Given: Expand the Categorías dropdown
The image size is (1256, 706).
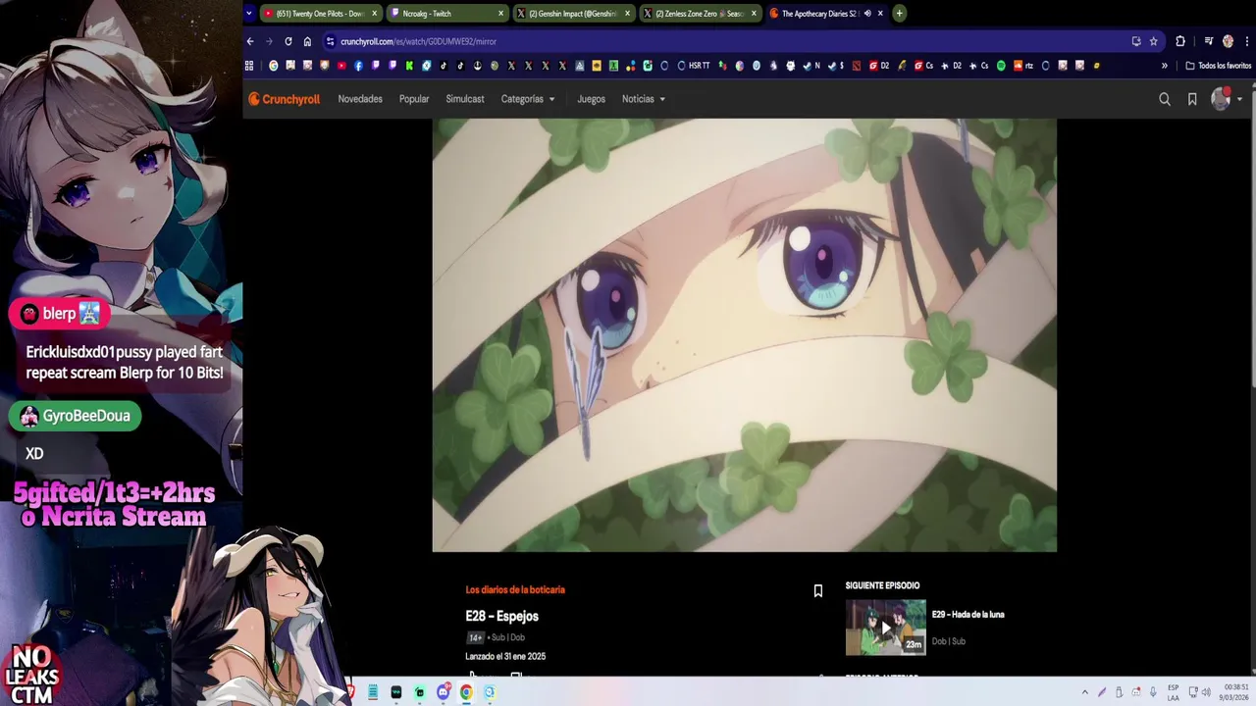Looking at the screenshot, I should (528, 99).
